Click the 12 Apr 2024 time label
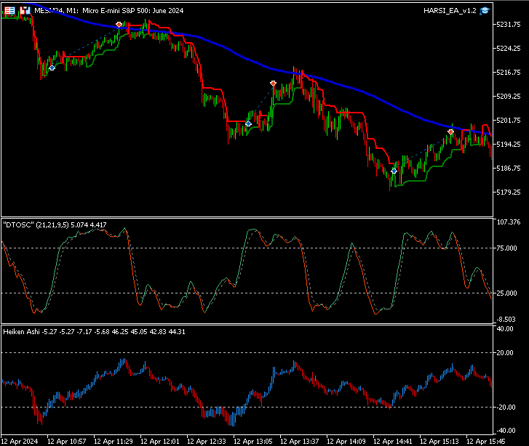 pyautogui.click(x=20, y=442)
